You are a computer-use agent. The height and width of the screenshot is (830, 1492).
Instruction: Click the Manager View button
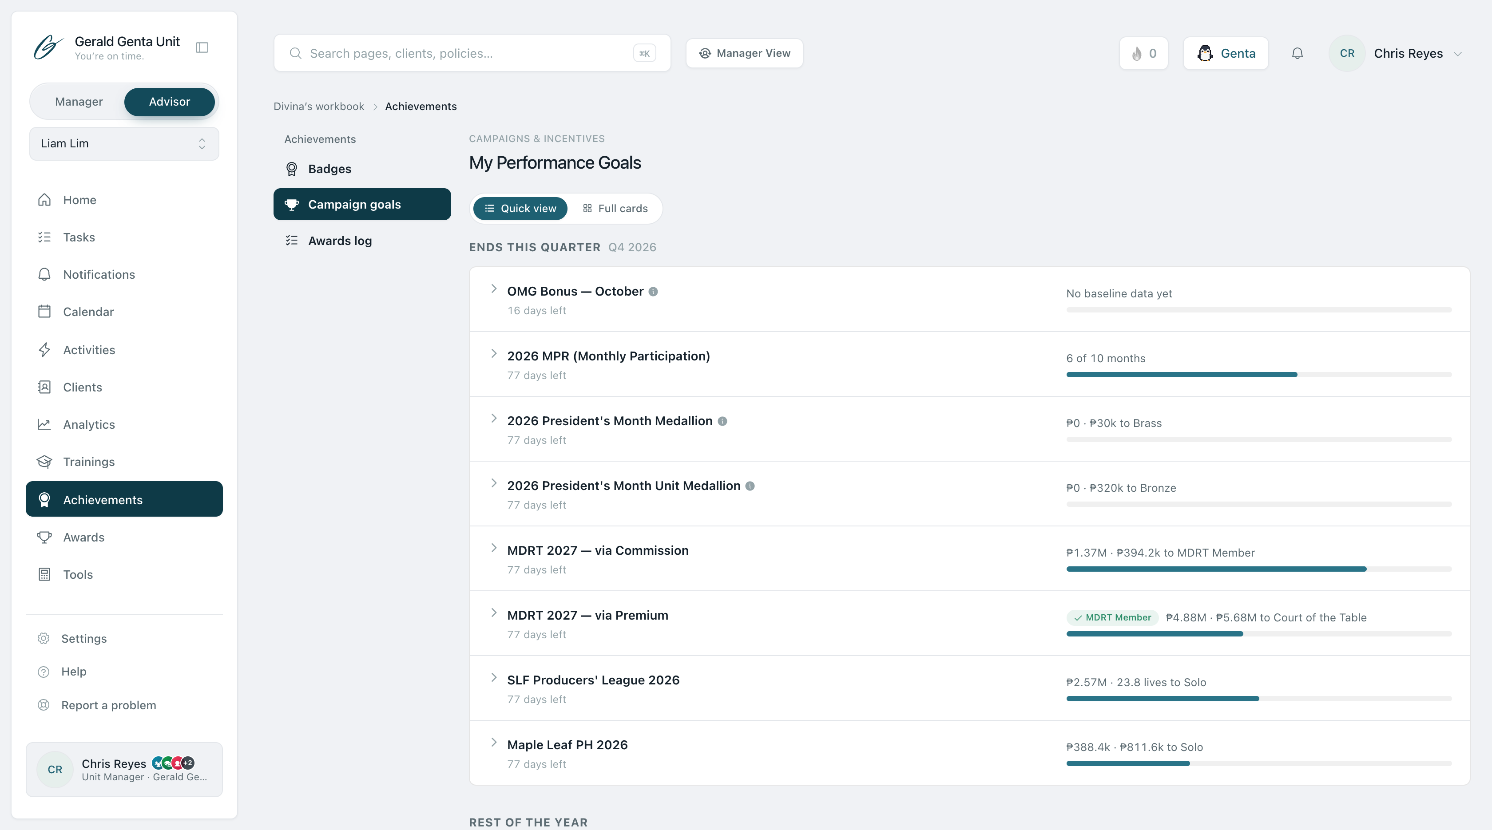tap(744, 53)
